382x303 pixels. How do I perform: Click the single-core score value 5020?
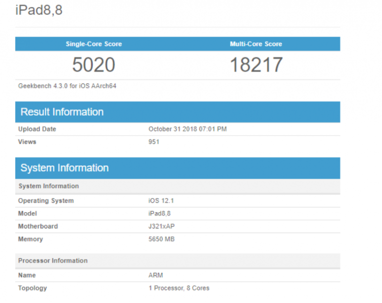point(94,65)
